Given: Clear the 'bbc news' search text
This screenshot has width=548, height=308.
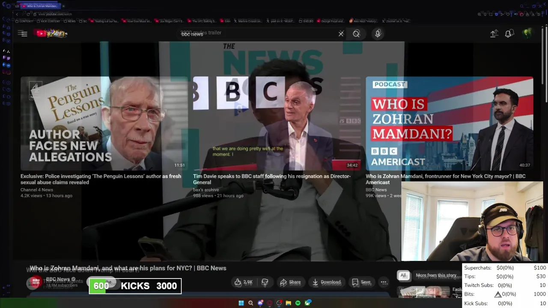Looking at the screenshot, I should pyautogui.click(x=341, y=34).
